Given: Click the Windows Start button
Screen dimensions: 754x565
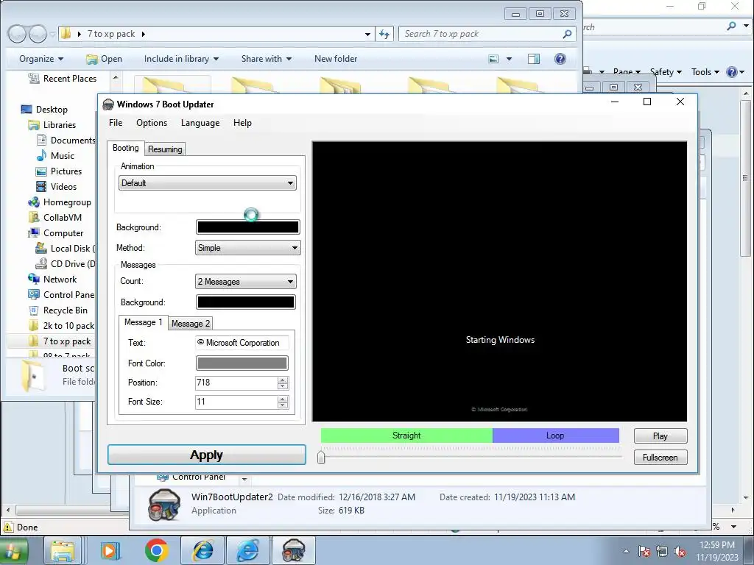Looking at the screenshot, I should click(13, 551).
